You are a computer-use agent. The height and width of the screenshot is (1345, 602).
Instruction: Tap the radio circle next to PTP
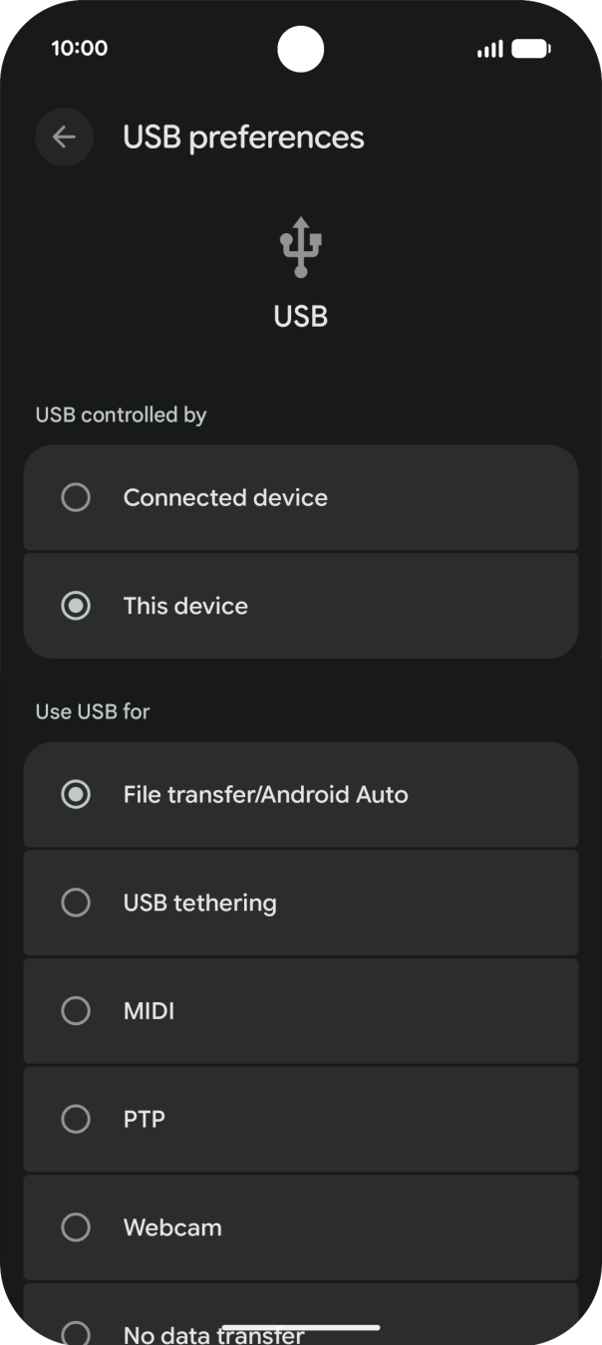tap(77, 1120)
